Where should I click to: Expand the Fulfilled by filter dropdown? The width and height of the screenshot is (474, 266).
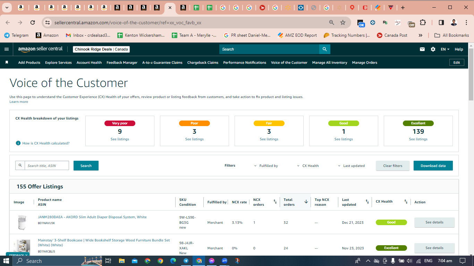(266, 166)
